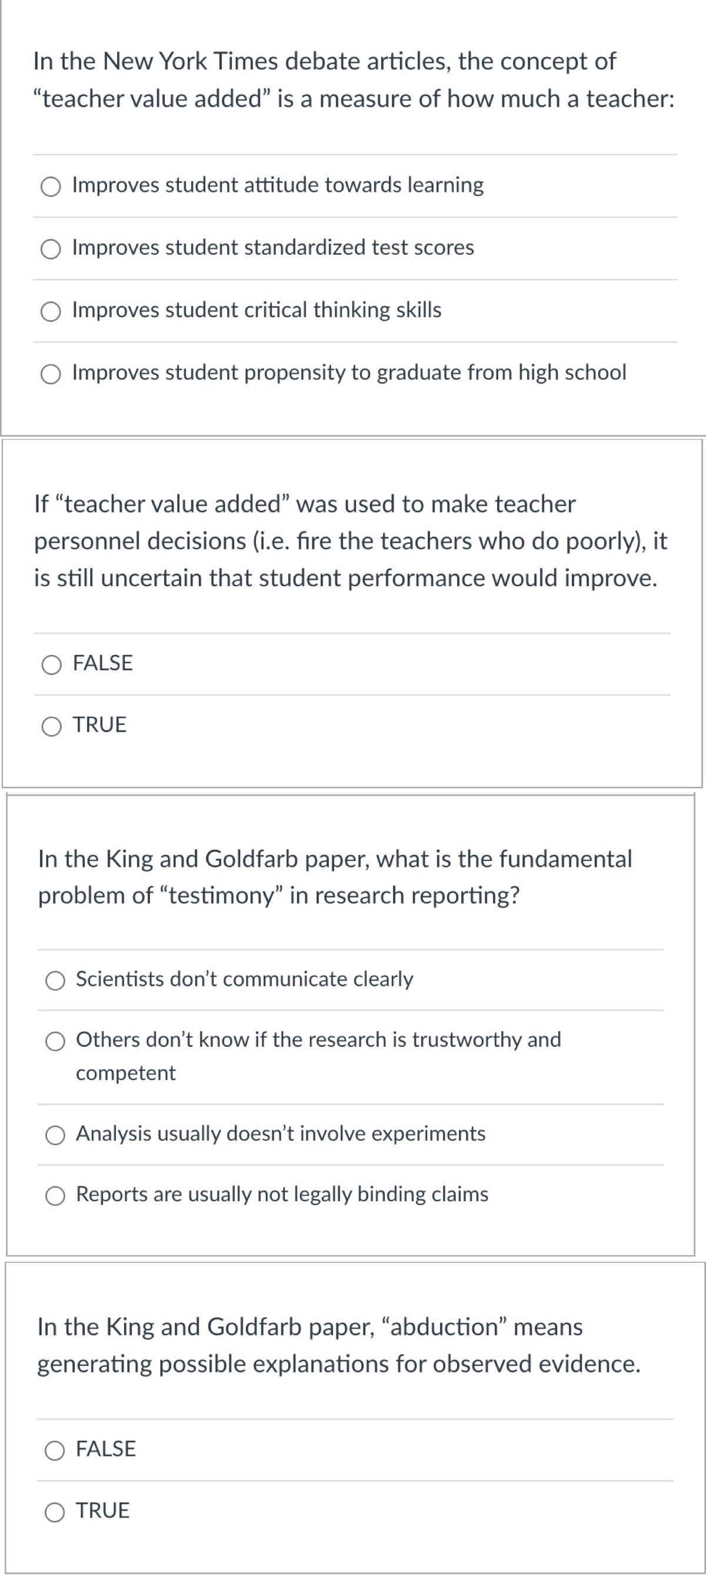Select 'Improves student propensity to graduate' radio
Screen dimensions: 706x1586
51,374
